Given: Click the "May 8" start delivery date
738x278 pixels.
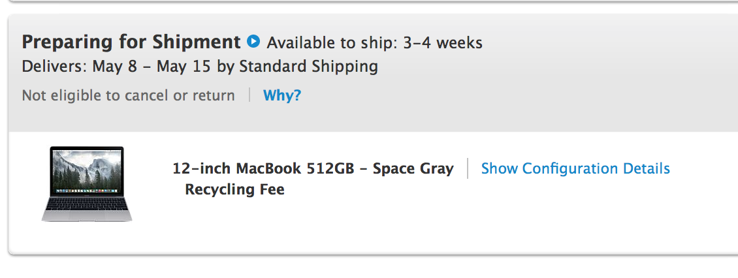Looking at the screenshot, I should (x=116, y=66).
